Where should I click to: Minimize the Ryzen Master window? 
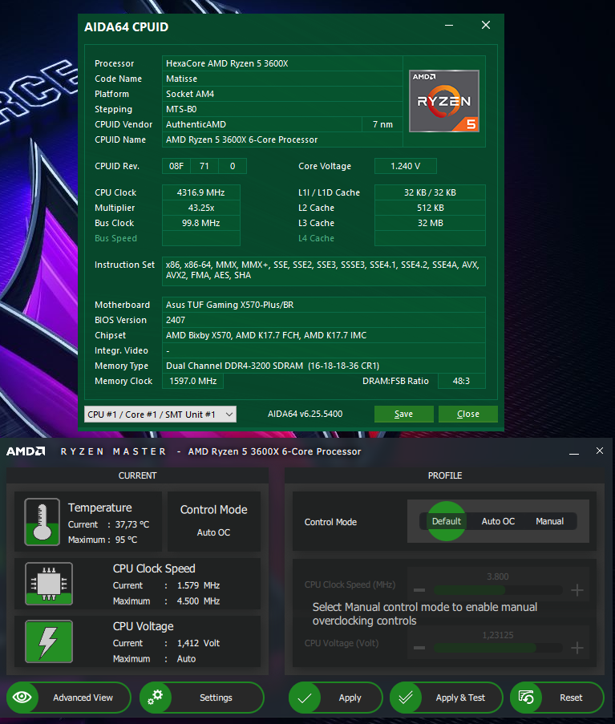[574, 452]
